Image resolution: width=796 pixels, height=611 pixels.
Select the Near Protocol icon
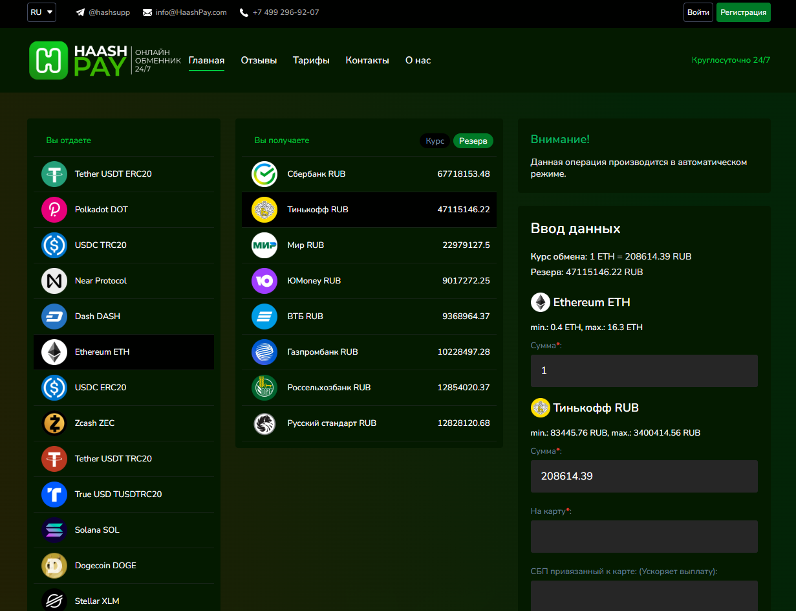pyautogui.click(x=54, y=281)
